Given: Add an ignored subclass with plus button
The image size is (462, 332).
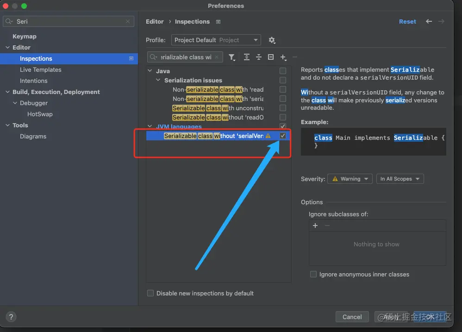Looking at the screenshot, I should 315,226.
